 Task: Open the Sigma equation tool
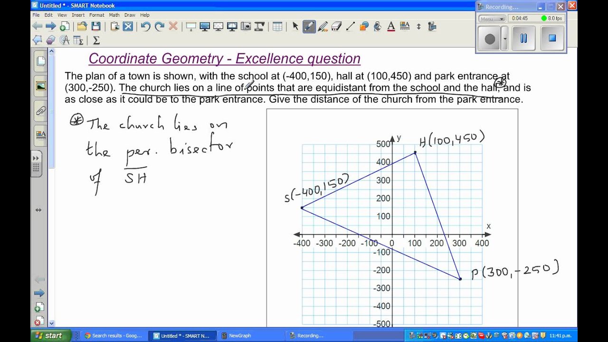coord(96,40)
